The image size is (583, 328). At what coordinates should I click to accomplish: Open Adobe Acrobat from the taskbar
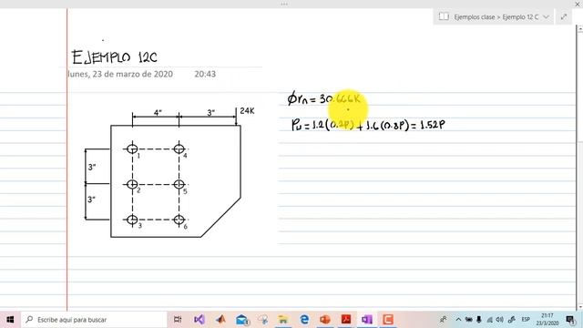click(x=346, y=320)
